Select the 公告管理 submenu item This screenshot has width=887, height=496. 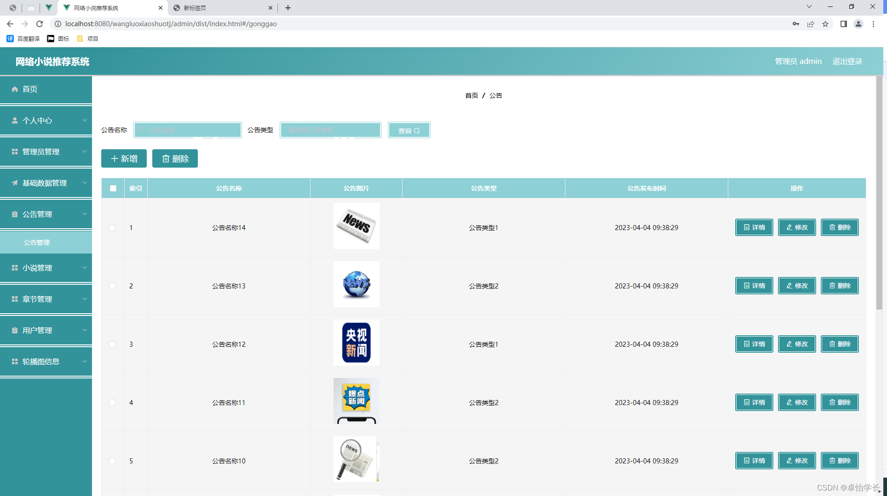tap(37, 242)
